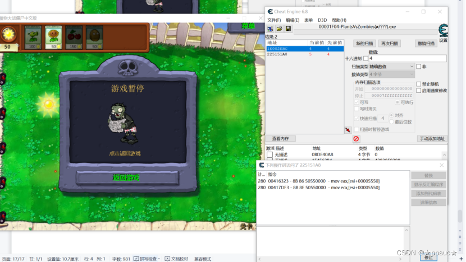Click 查看内存 memory view button
This screenshot has height=262, width=466.
pyautogui.click(x=280, y=138)
